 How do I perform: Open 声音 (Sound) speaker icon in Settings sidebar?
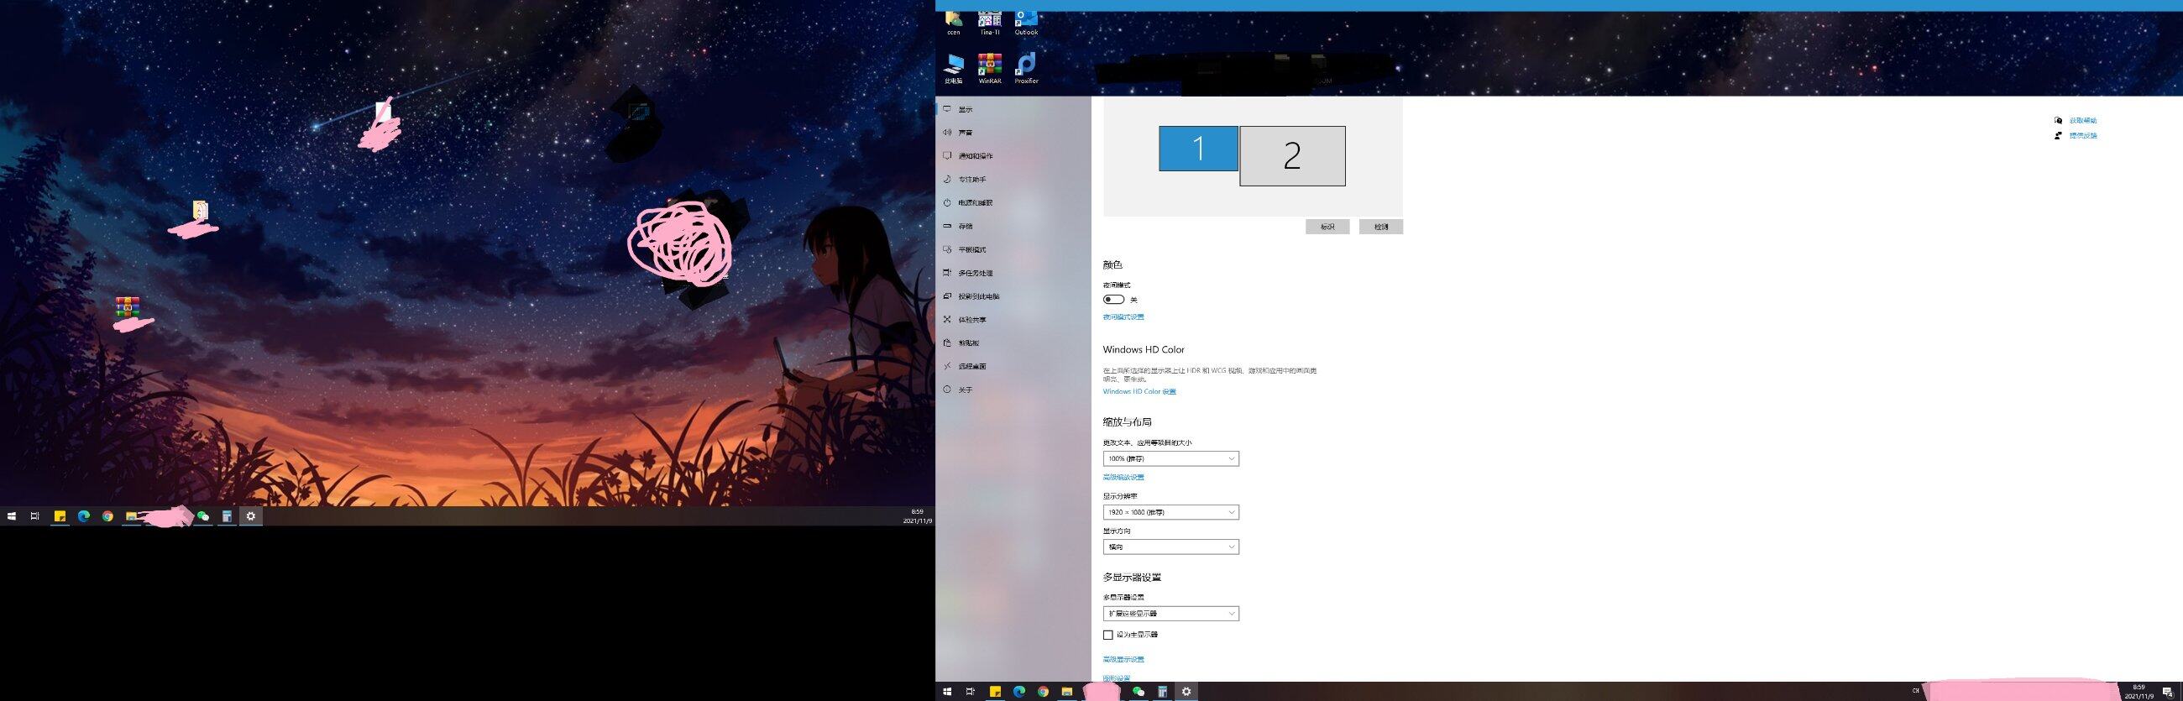pos(947,133)
